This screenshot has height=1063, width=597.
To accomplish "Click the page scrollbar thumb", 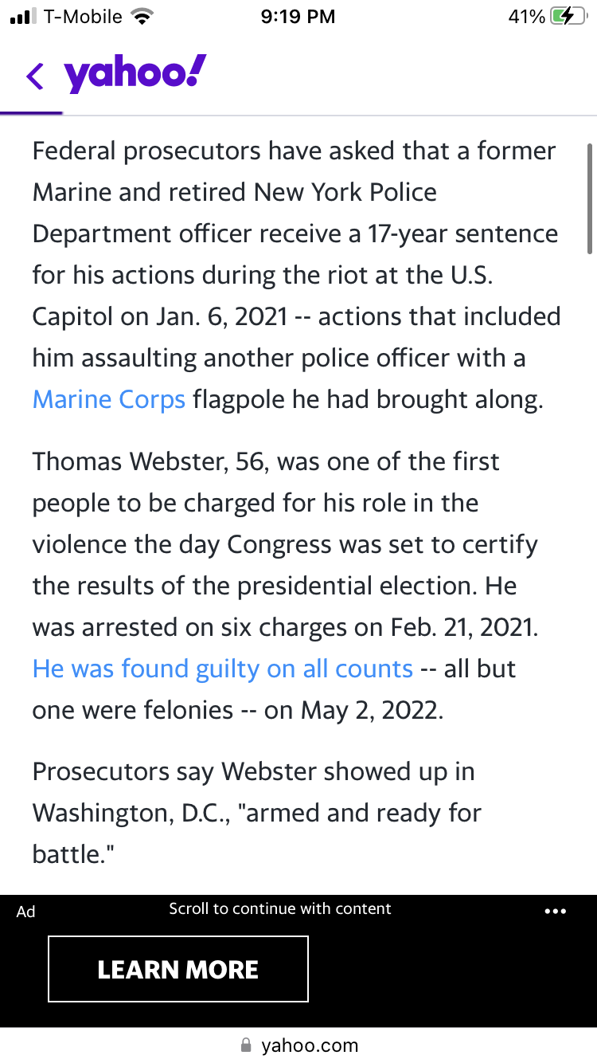I will click(589, 199).
